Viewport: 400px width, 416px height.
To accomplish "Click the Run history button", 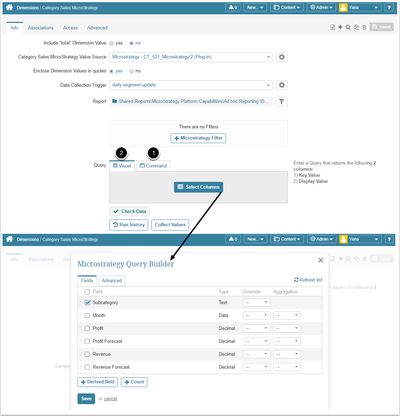I will click(x=129, y=225).
